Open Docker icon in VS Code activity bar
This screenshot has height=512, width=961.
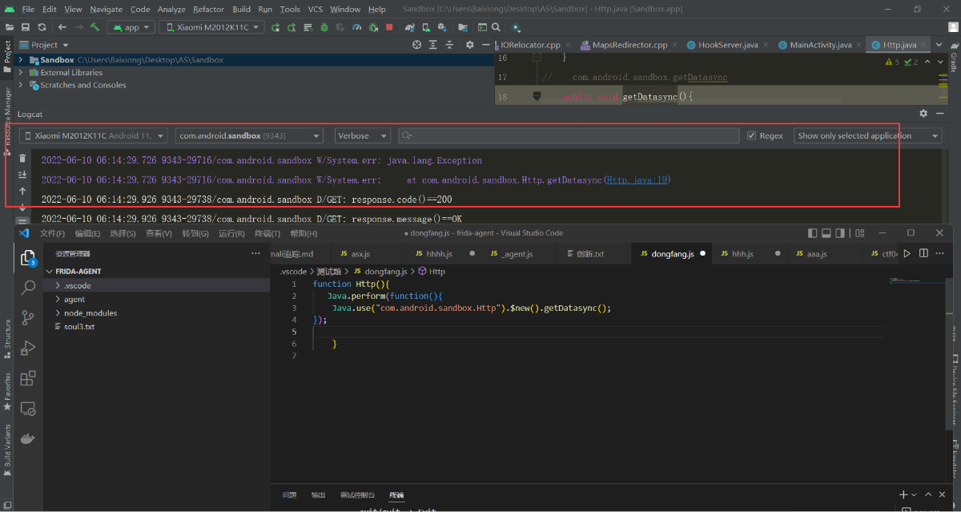click(x=28, y=439)
